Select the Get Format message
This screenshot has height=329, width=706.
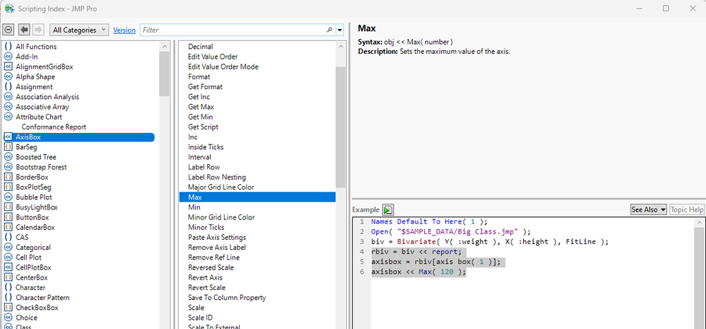205,86
